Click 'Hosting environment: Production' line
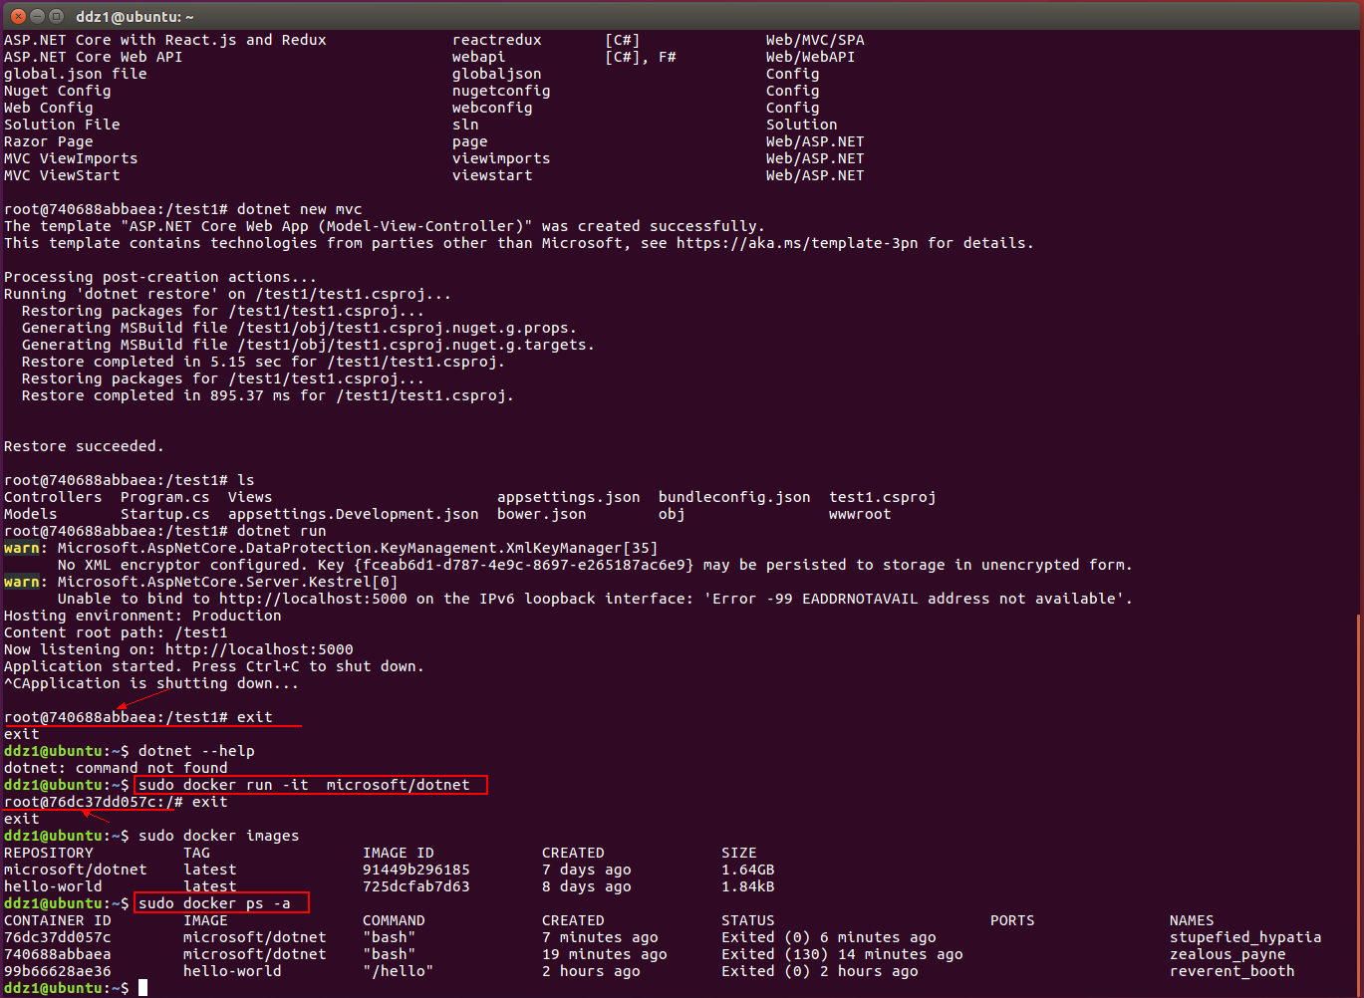 (x=142, y=616)
